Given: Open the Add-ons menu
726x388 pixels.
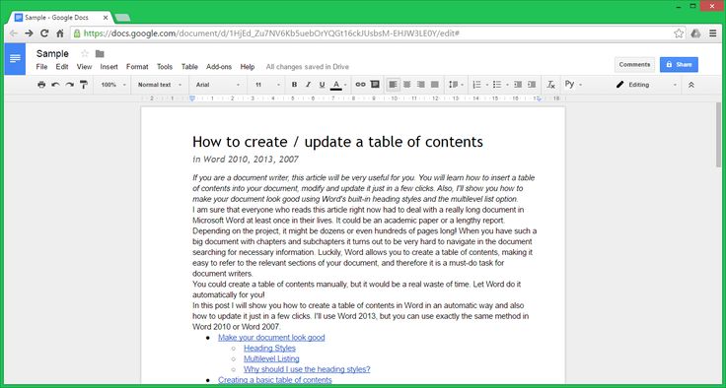Looking at the screenshot, I should coord(219,67).
